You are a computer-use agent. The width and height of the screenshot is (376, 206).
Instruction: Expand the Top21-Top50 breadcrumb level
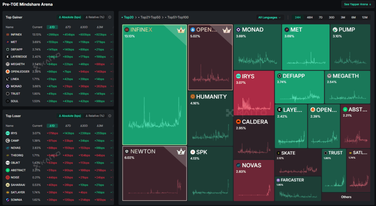click(151, 17)
